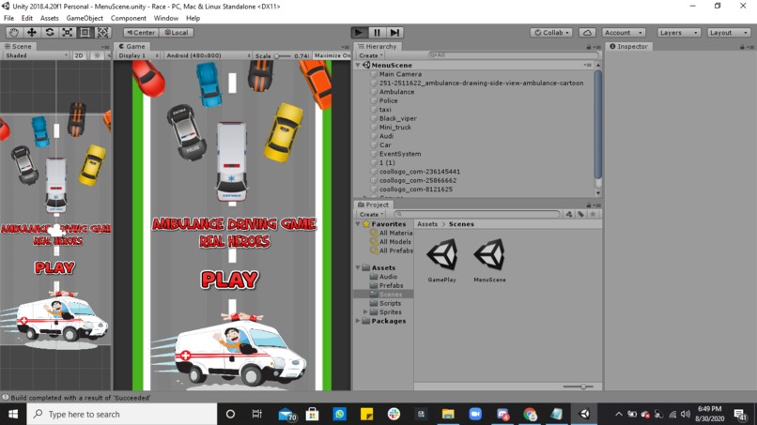Open the Window menu
The width and height of the screenshot is (757, 425).
[166, 18]
